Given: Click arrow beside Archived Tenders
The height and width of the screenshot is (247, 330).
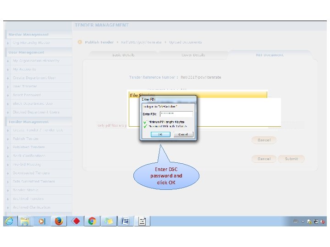Looking at the screenshot, I should pos(8,199).
